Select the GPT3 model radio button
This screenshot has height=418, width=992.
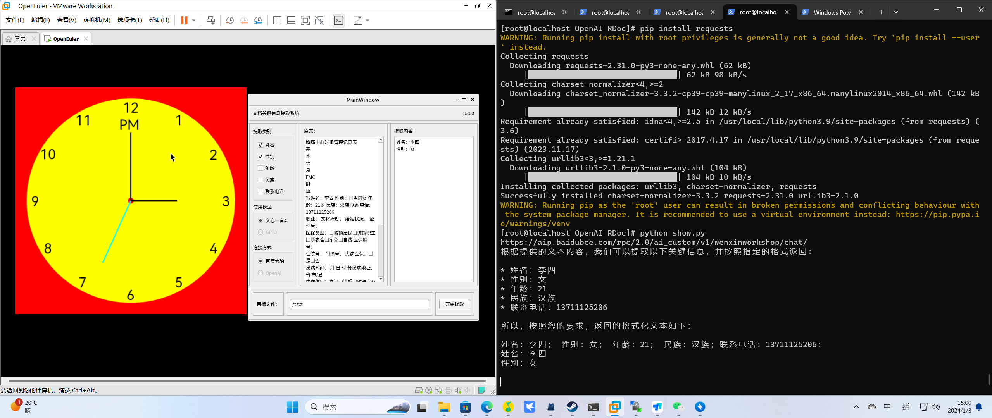(x=261, y=232)
